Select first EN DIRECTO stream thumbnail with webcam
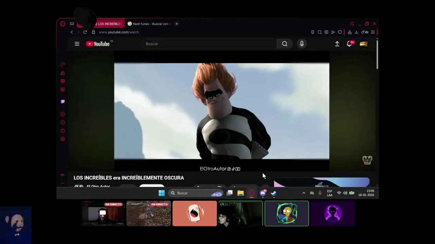Screen dimensions: 435x244 point(102,213)
